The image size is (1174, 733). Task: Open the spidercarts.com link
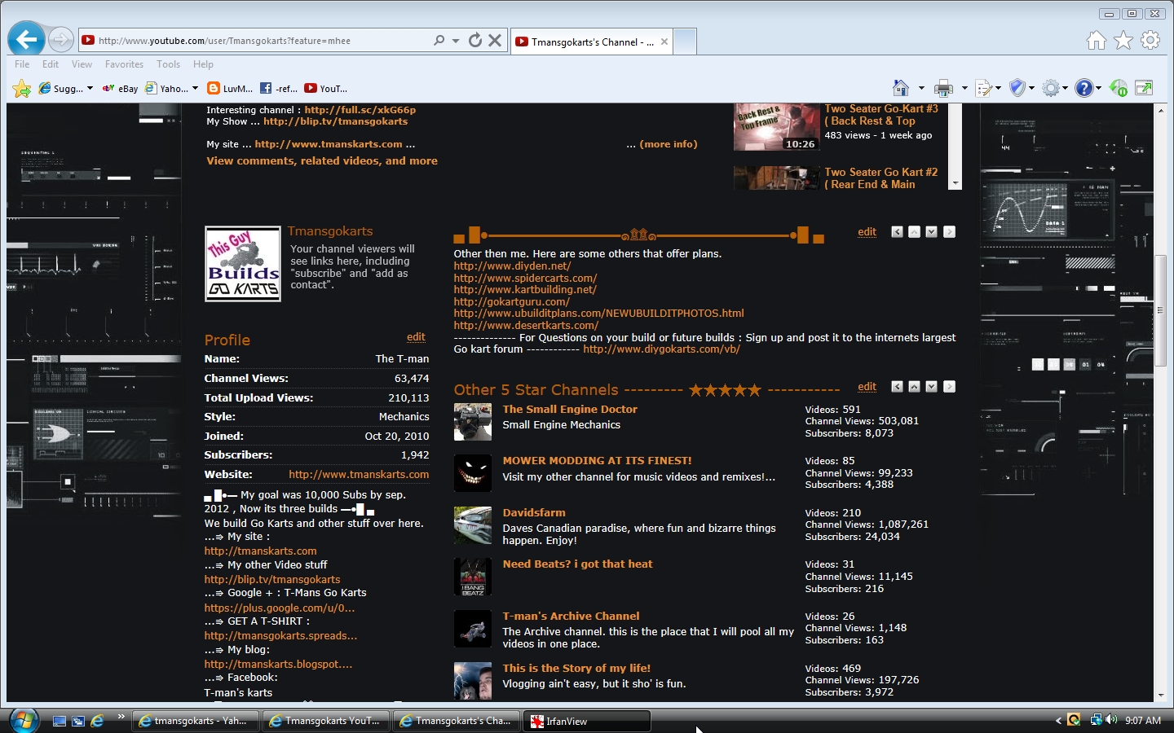click(x=525, y=278)
